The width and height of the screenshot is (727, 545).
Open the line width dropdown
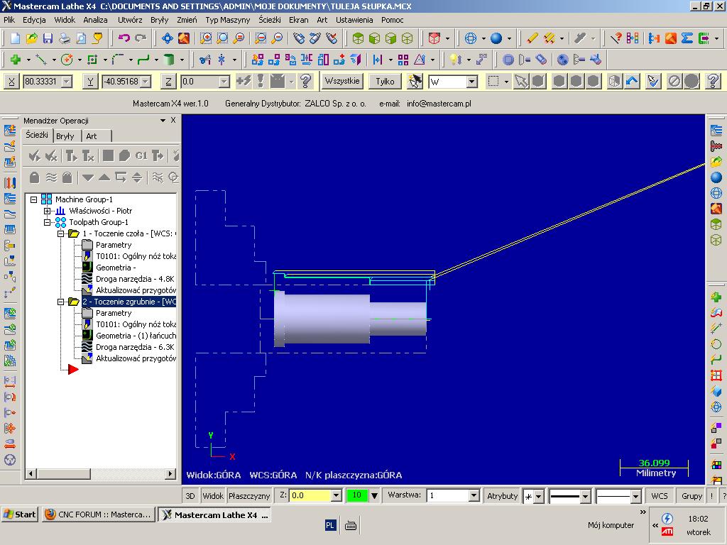[635, 496]
